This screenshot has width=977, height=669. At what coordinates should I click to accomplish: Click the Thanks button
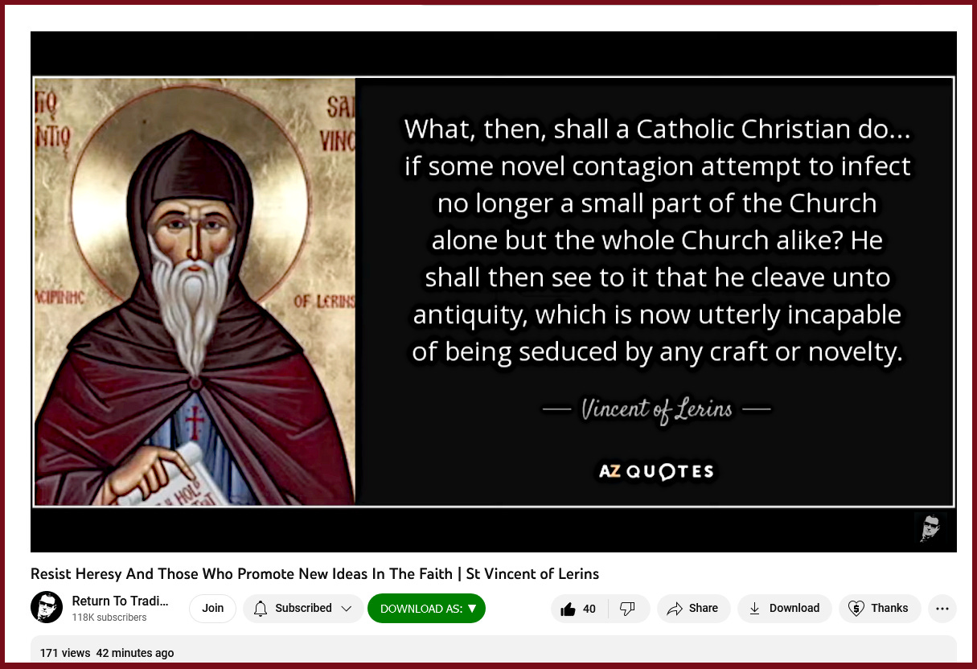880,609
